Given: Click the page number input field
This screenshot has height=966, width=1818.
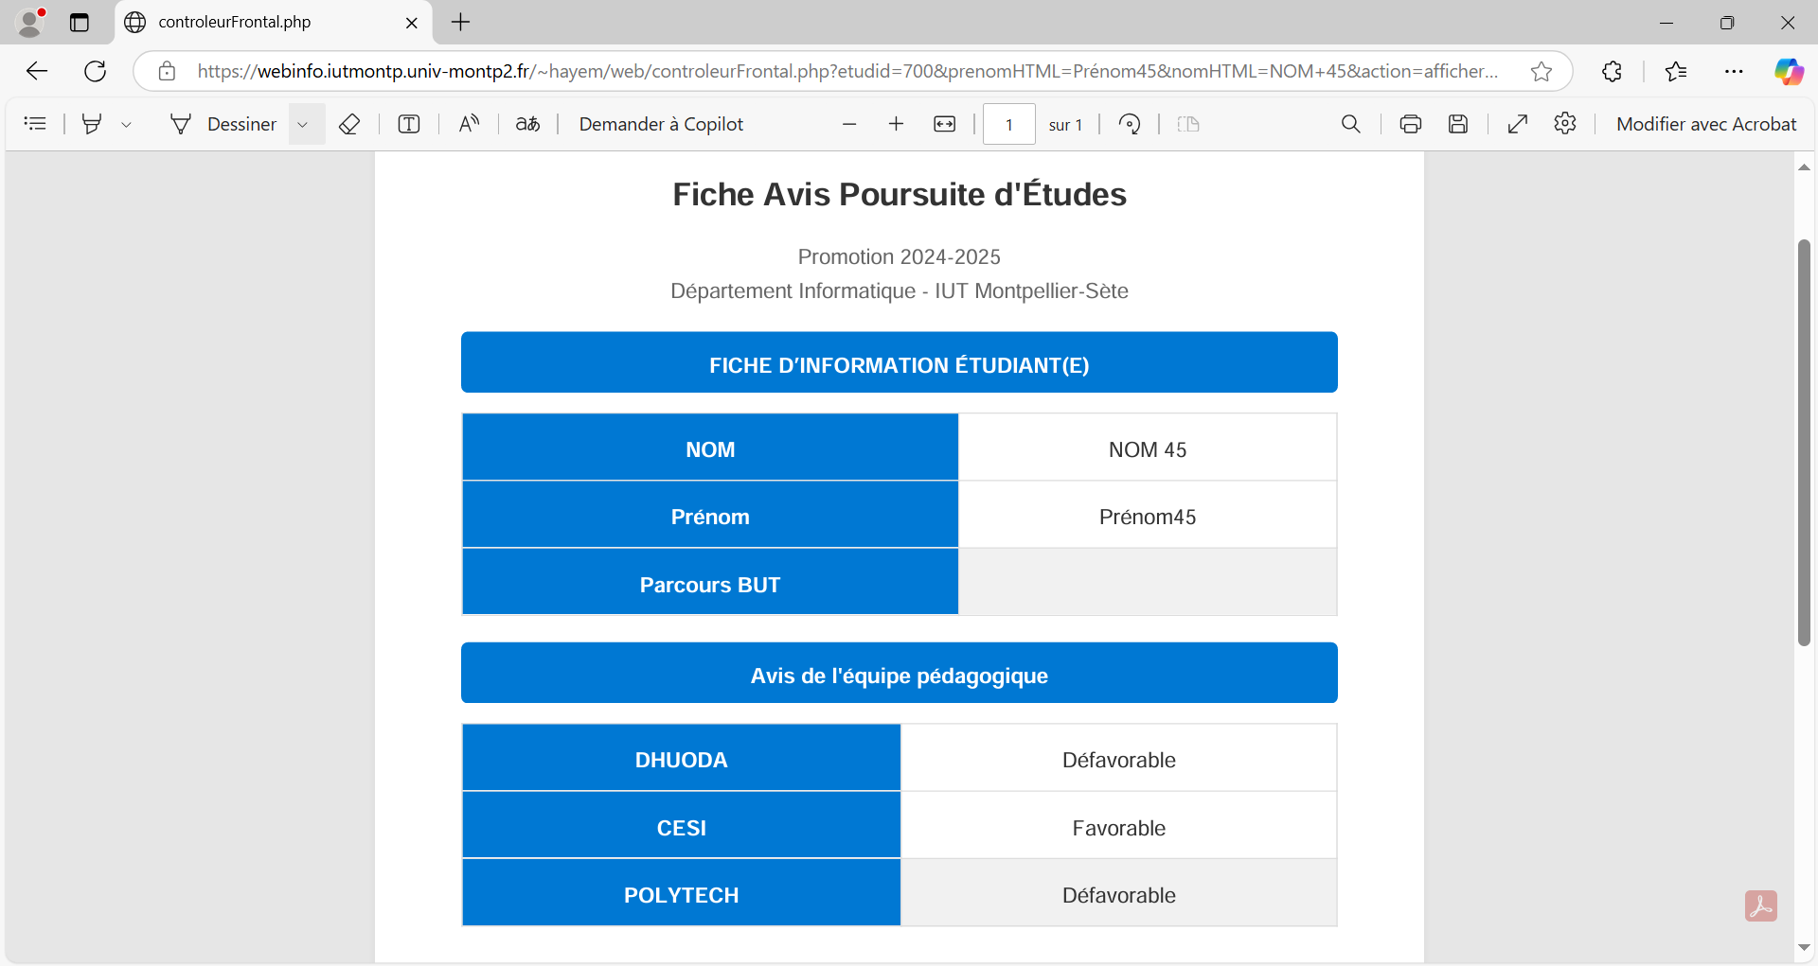Looking at the screenshot, I should (x=1008, y=124).
